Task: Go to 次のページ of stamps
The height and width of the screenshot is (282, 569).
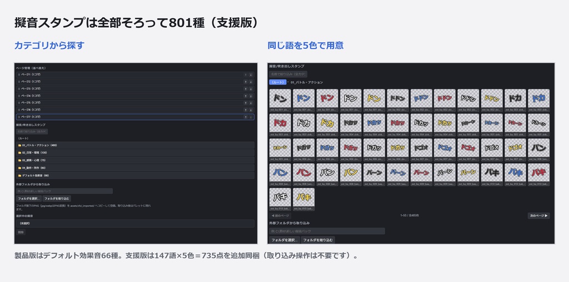Action: pos(538,216)
